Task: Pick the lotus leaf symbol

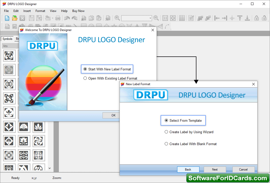Action: point(38,127)
